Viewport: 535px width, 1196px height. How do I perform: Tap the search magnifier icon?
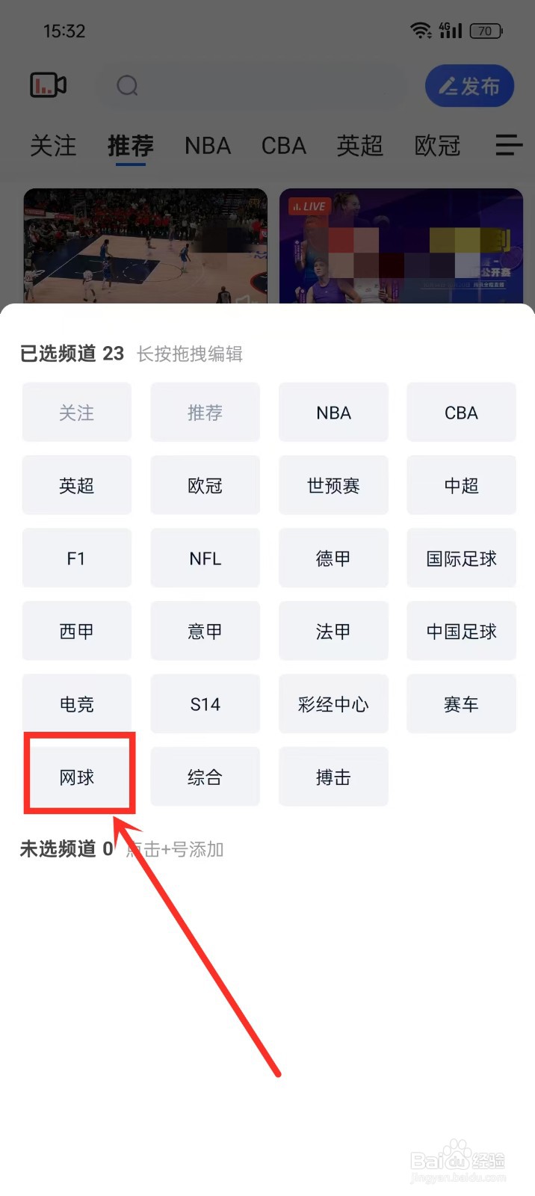click(128, 86)
